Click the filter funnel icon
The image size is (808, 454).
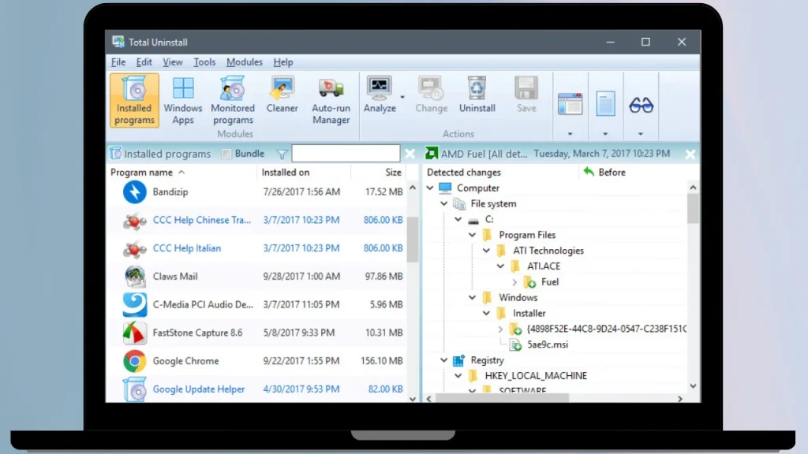click(x=282, y=154)
